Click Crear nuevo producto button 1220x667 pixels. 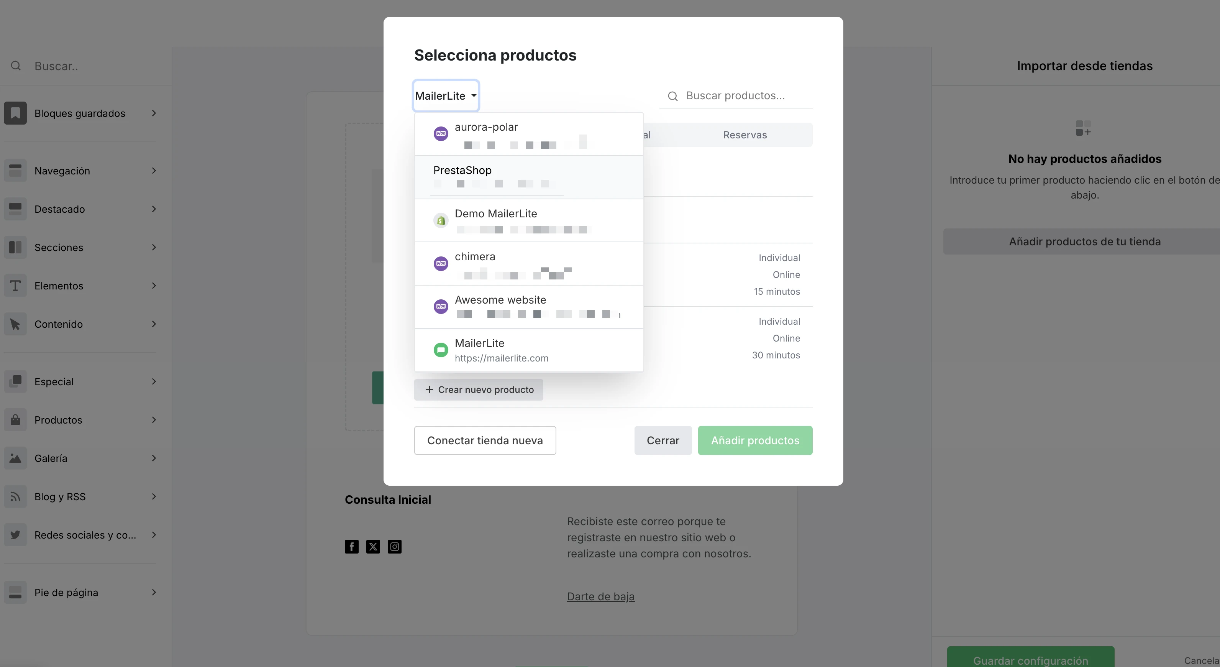tap(479, 390)
